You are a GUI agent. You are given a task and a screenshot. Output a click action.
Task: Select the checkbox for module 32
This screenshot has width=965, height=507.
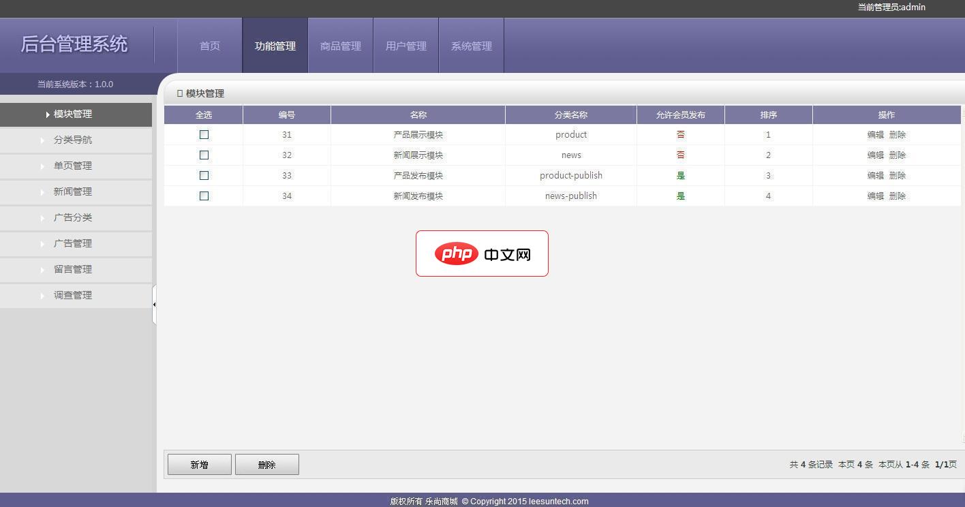(204, 155)
